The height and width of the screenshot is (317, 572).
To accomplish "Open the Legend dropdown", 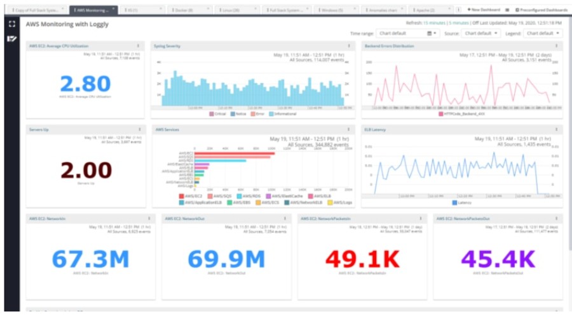I will (x=543, y=33).
